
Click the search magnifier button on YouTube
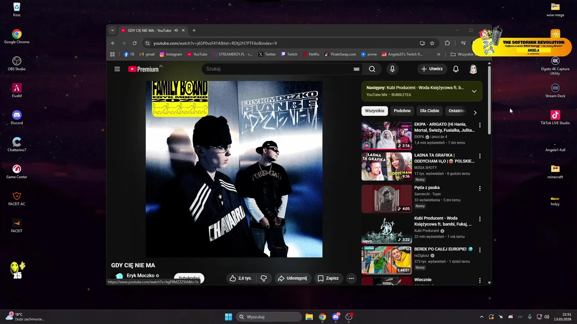[x=372, y=69]
